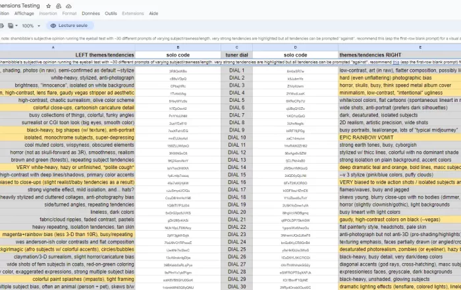Image resolution: width=461 pixels, height=290 pixels.
Task: Select the DIAL 19 cell
Action: [x=236, y=205]
